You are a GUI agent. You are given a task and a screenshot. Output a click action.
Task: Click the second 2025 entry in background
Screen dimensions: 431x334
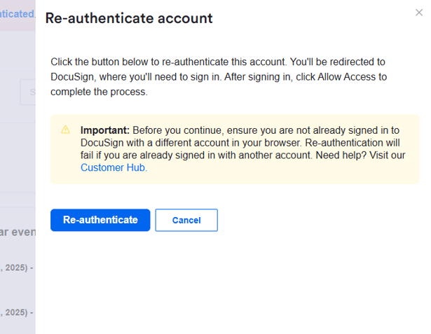pos(17,312)
